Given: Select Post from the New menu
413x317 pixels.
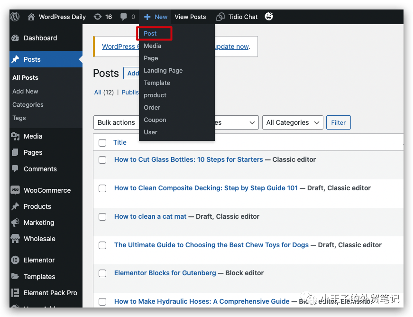Looking at the screenshot, I should click(150, 34).
